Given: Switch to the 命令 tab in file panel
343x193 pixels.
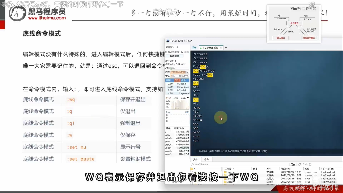Looking at the screenshot, I should [207, 159].
